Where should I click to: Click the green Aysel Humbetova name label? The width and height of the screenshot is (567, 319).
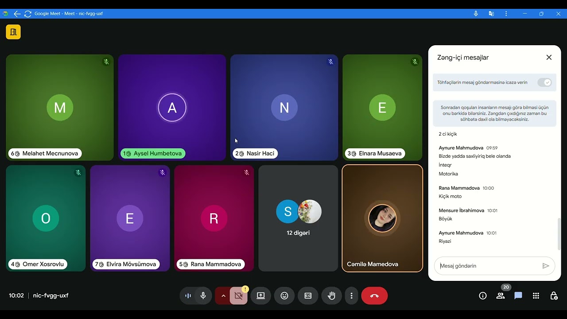click(x=153, y=154)
